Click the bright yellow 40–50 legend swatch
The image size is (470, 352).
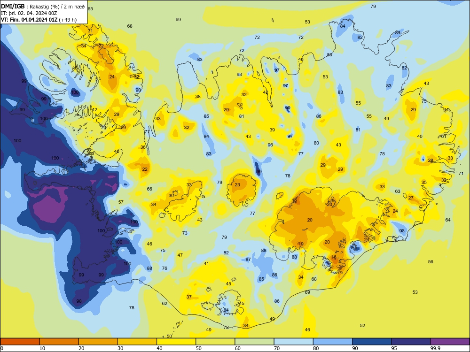coord(176,342)
